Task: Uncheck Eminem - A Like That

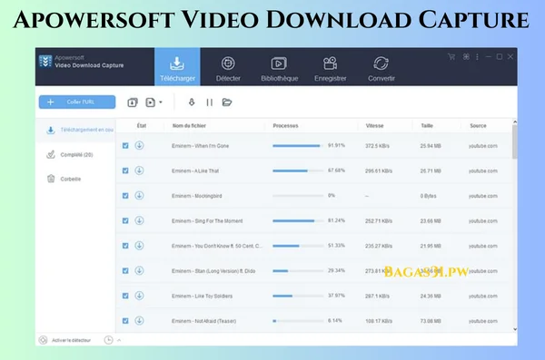Action: click(125, 170)
